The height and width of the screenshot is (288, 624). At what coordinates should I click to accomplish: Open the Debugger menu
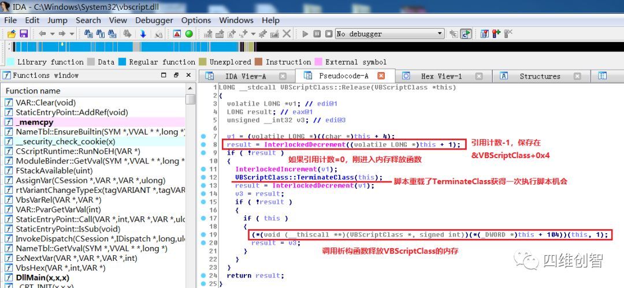pyautogui.click(x=154, y=20)
